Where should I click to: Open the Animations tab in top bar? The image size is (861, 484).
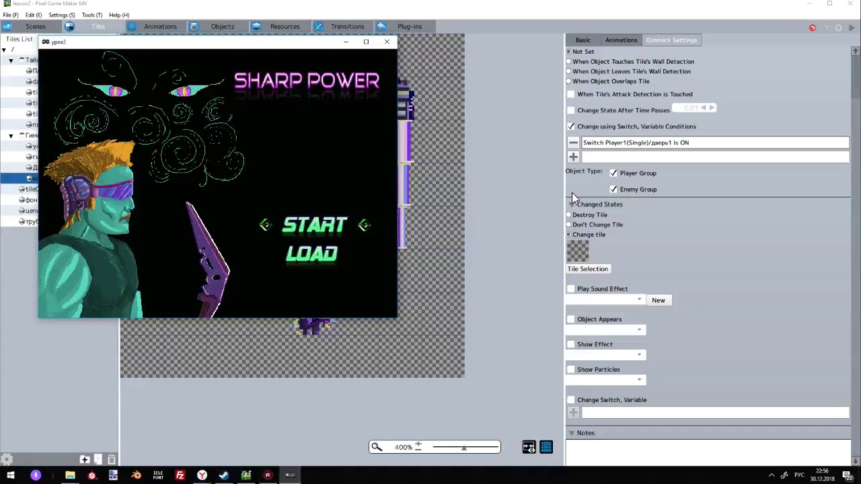[x=160, y=27]
